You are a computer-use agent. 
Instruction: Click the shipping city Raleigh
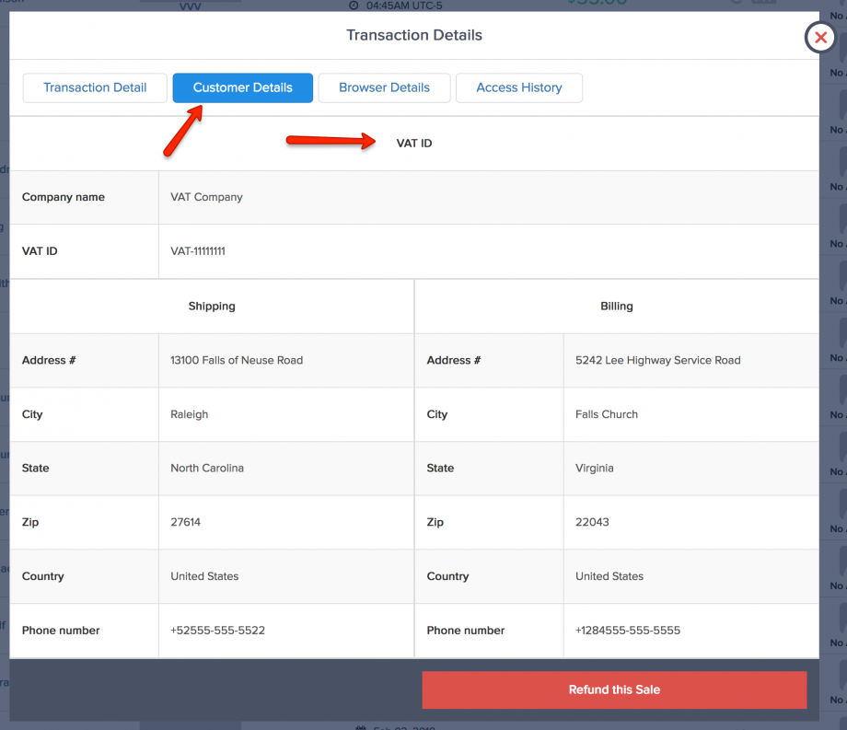pyautogui.click(x=190, y=414)
